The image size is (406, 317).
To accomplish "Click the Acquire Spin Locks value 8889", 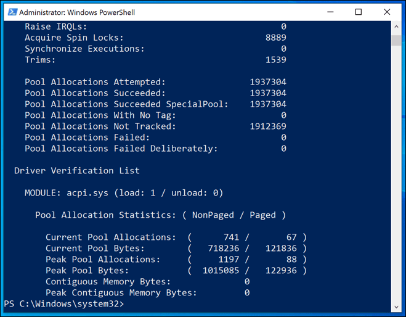I will pyautogui.click(x=275, y=38).
